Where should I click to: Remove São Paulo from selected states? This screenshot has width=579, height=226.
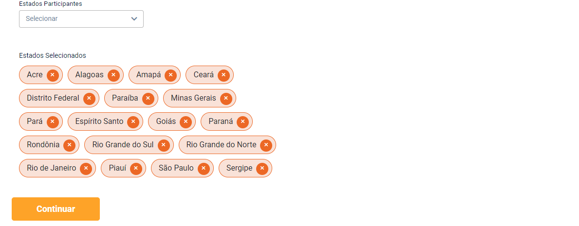click(203, 168)
